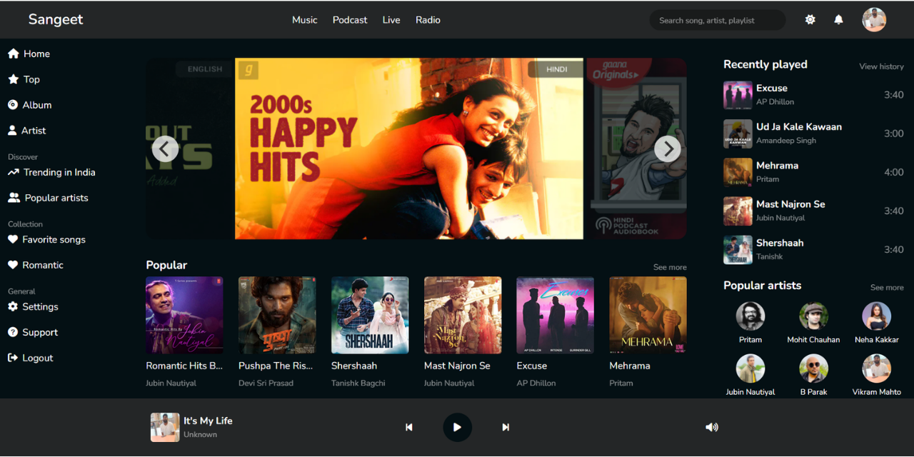Open Favorite songs collection
This screenshot has height=457, width=914.
pyautogui.click(x=46, y=239)
